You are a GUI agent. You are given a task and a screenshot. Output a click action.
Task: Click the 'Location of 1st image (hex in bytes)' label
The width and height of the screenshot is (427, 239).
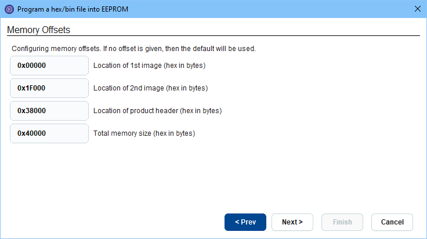tap(150, 66)
